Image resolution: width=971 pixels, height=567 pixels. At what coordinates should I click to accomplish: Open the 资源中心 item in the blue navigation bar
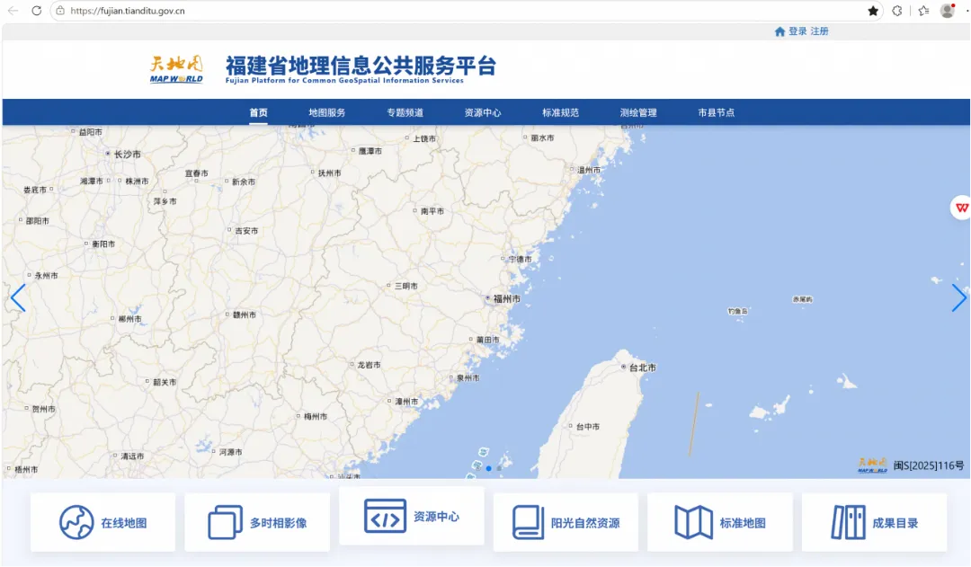point(483,112)
